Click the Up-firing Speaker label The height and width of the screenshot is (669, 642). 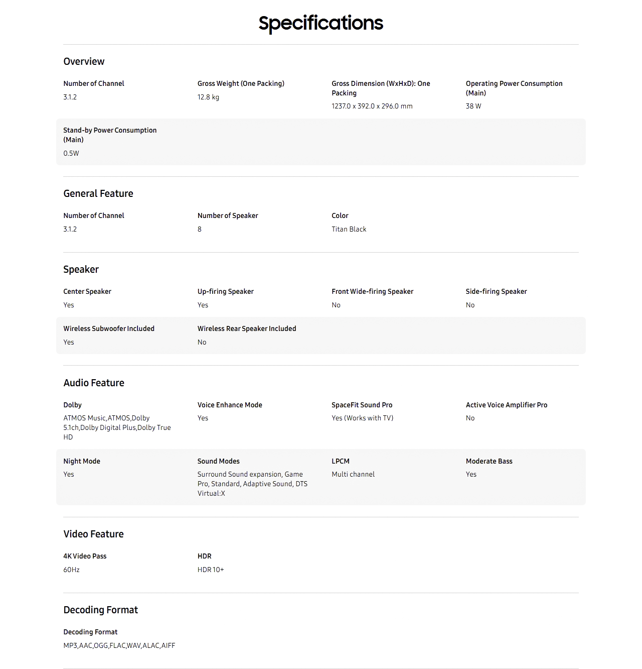(x=225, y=291)
